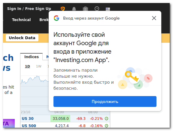Screen dimensions: 173x131
Task: Click the orange Pro shield icon
Action: (x=63, y=9)
